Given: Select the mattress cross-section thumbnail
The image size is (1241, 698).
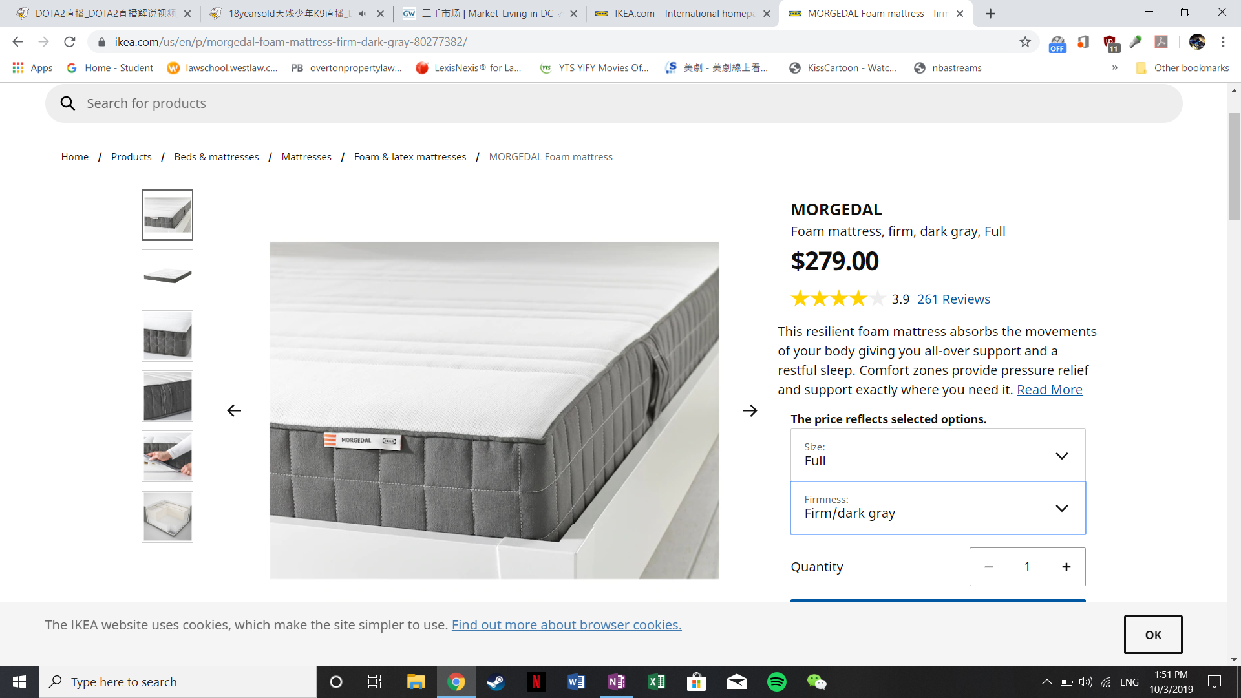Looking at the screenshot, I should [x=167, y=517].
